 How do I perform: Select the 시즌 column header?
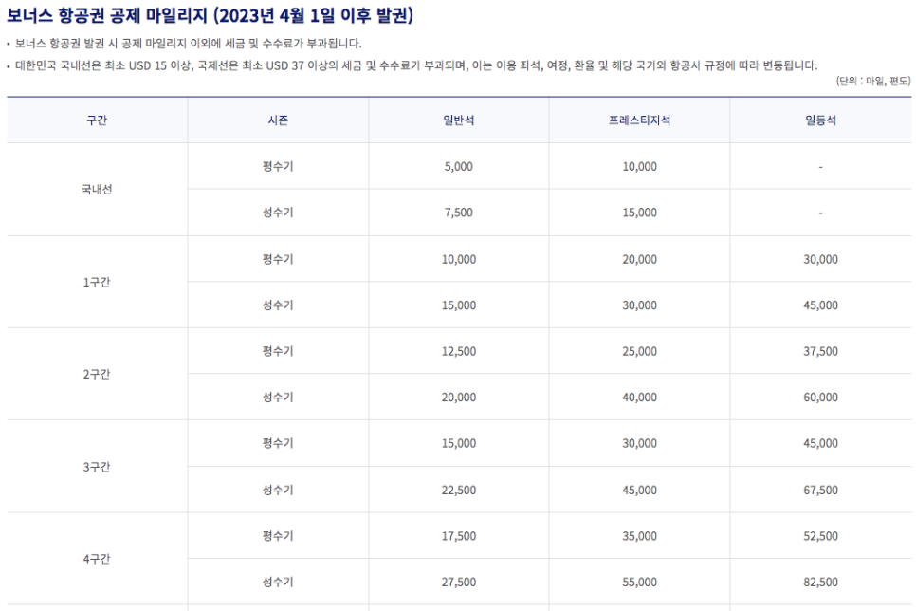click(x=277, y=120)
